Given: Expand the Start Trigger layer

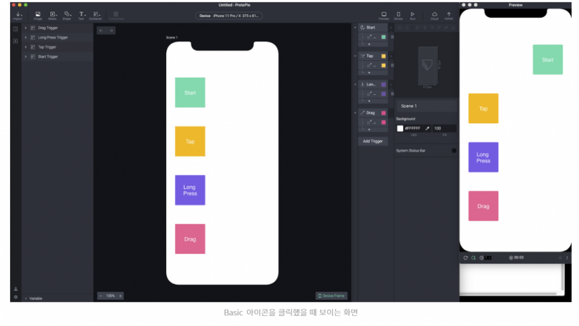Looking at the screenshot, I should coord(25,56).
